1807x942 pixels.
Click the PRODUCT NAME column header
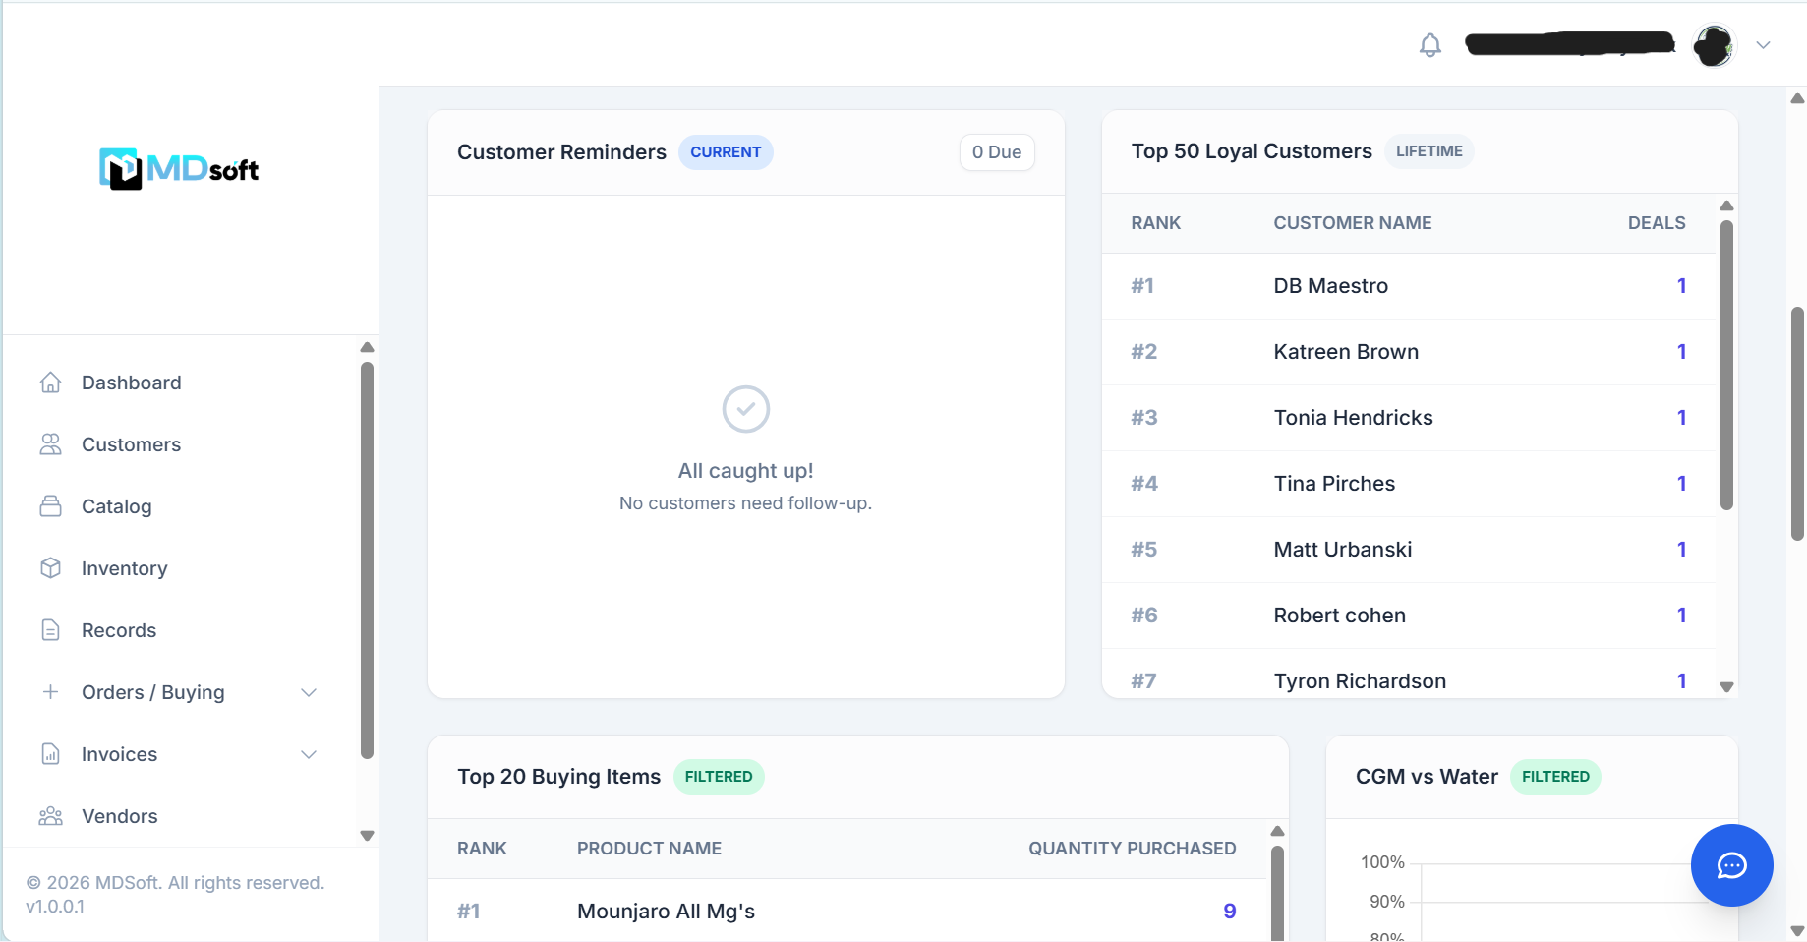[x=649, y=849]
